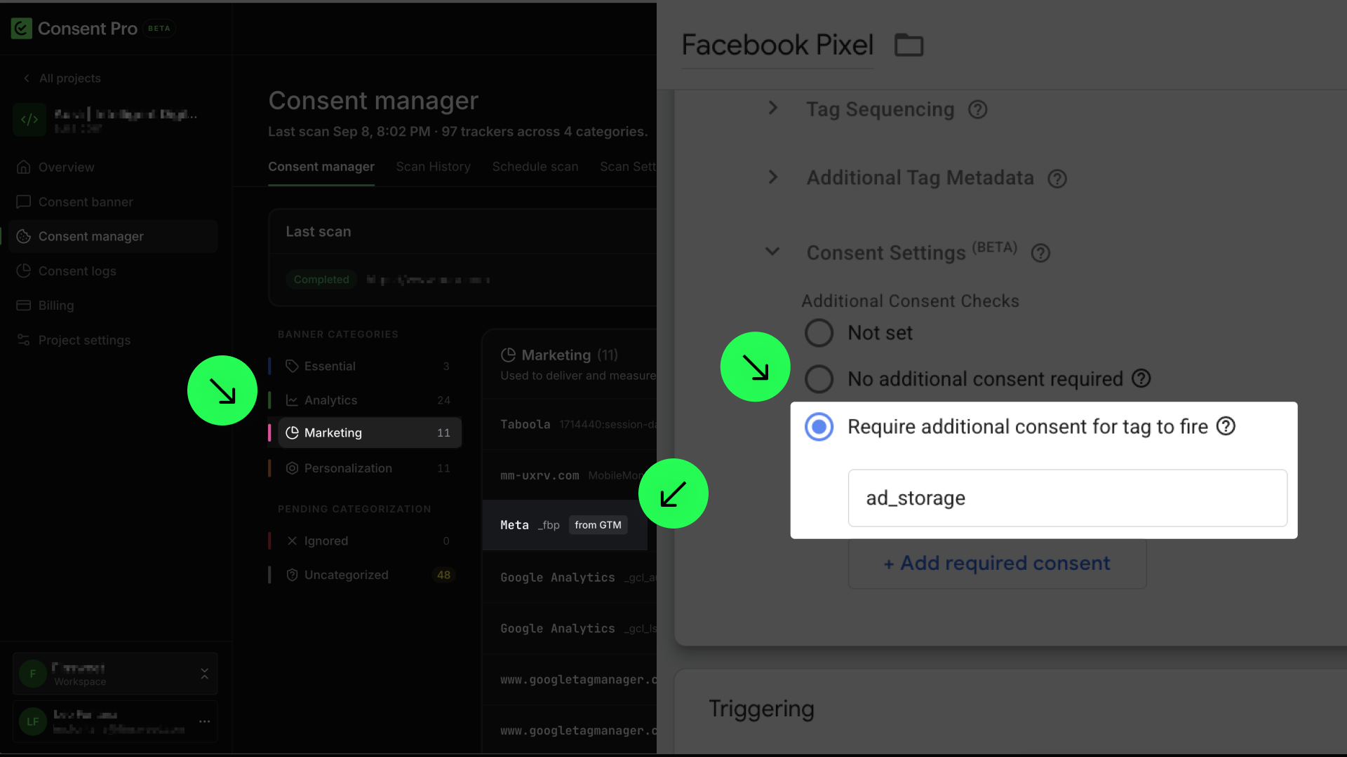The image size is (1347, 757).
Task: Switch to the Scan History tab
Action: [433, 167]
